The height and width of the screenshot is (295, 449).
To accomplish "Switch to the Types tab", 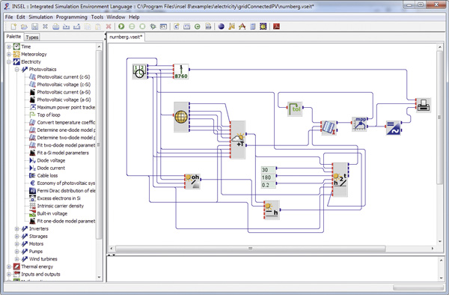I will point(31,37).
